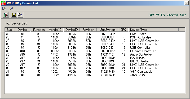Click subsystem value 00000000h

[108, 37]
